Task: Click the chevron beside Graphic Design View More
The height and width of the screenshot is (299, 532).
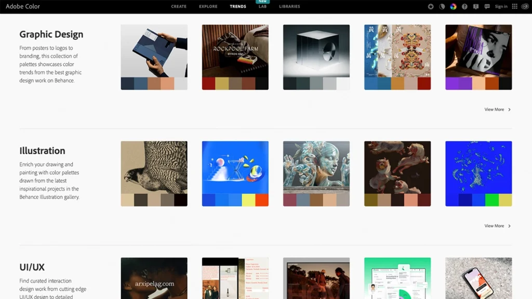Action: [x=509, y=110]
